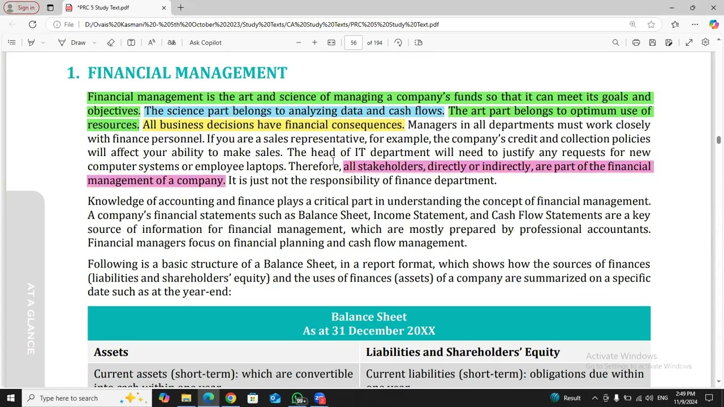724x407 pixels.
Task: Add this page to favorites
Action: 651,24
